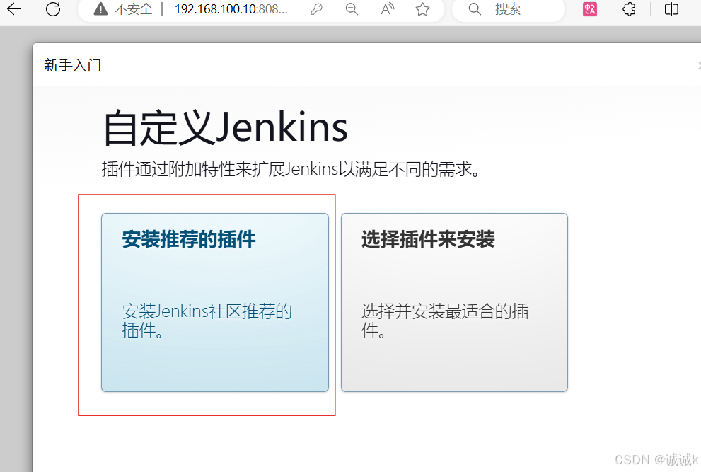Click description 选择并安装最适合的插件
Image resolution: width=701 pixels, height=472 pixels.
(x=445, y=321)
